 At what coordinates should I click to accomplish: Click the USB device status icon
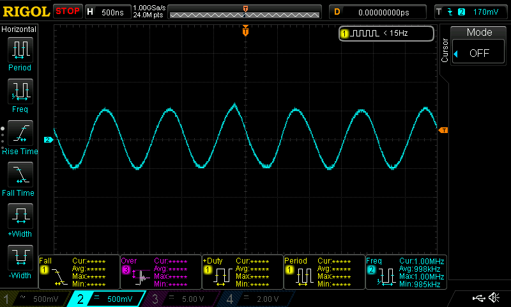click(x=480, y=299)
